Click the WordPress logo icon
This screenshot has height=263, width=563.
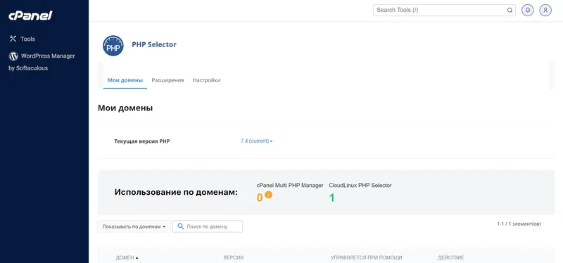tap(13, 56)
